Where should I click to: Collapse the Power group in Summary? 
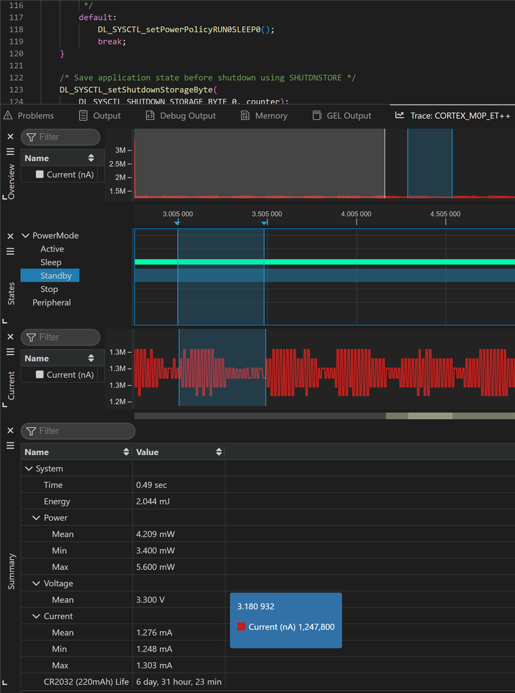point(36,518)
